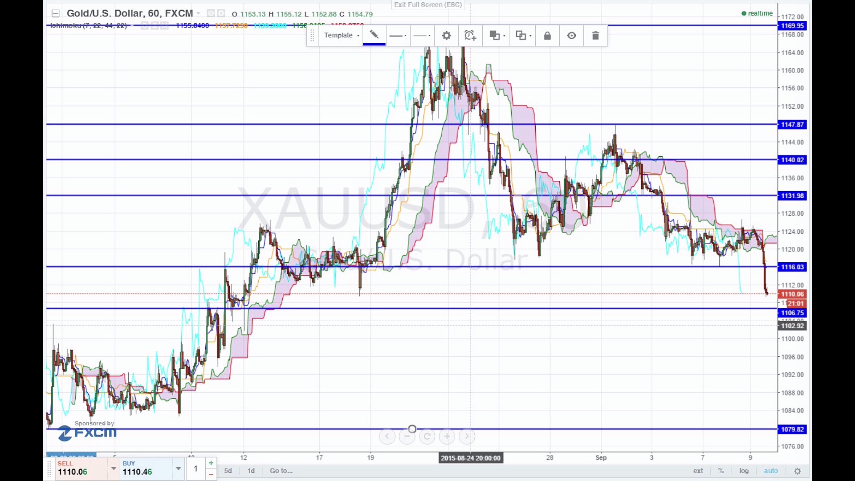Open the drawing settings gear
The width and height of the screenshot is (855, 481).
pos(446,36)
